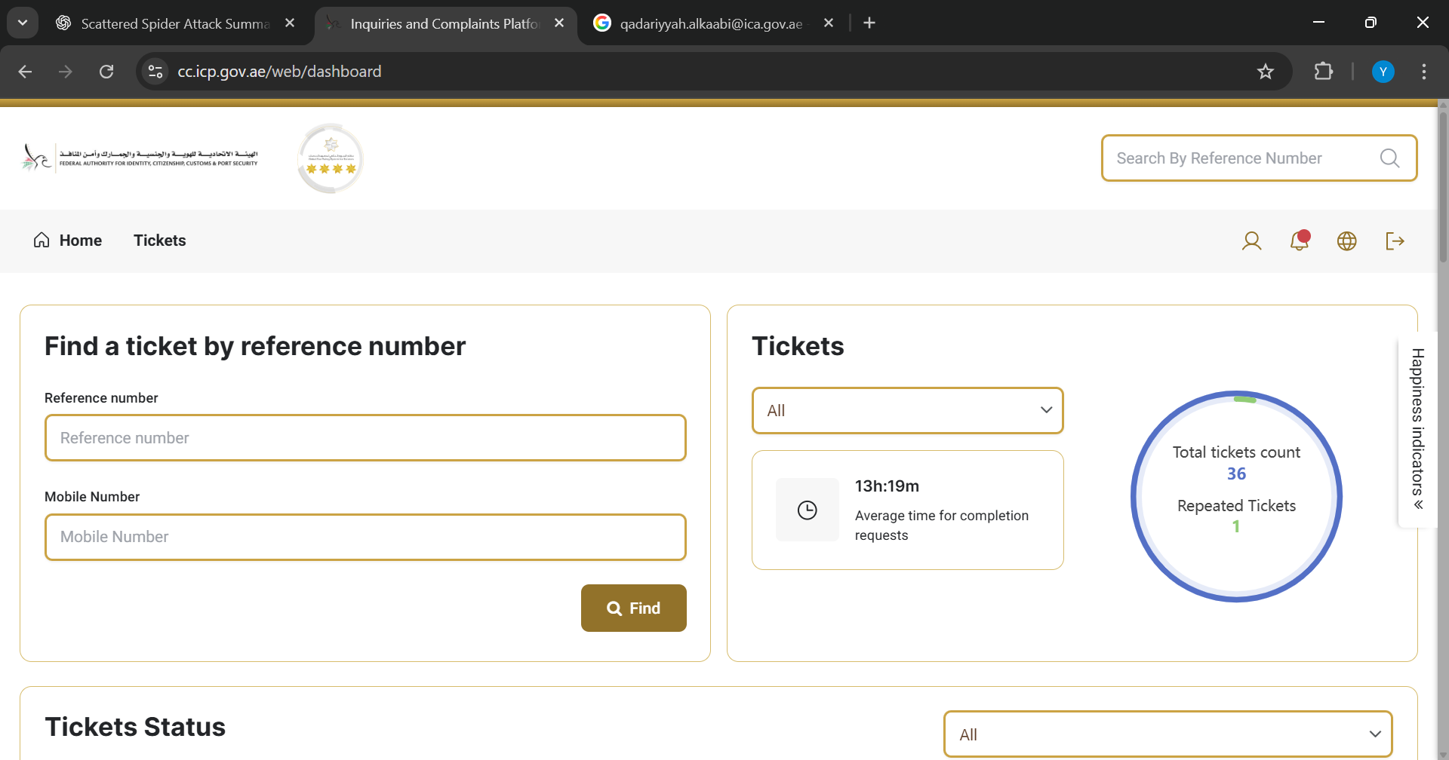Reload the current page
The width and height of the screenshot is (1449, 760).
coord(106,72)
